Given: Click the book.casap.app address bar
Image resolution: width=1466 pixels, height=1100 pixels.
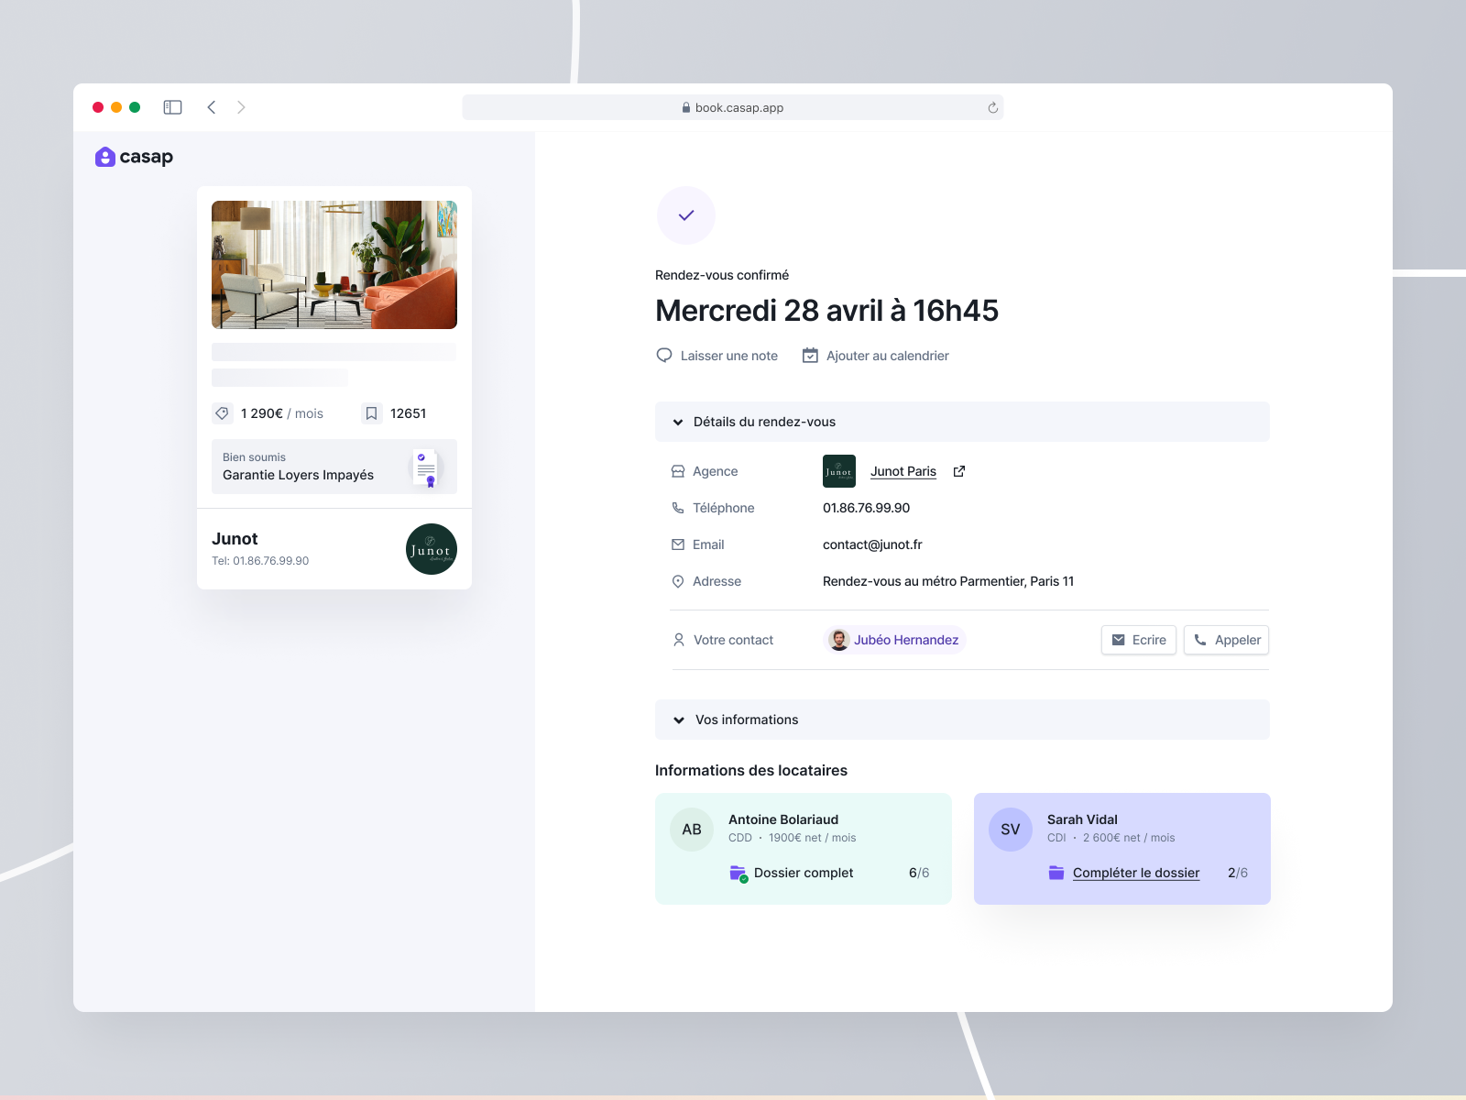Looking at the screenshot, I should [x=733, y=107].
